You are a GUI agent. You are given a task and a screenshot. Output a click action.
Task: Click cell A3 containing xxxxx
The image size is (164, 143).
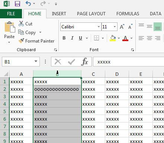[x=21, y=97]
